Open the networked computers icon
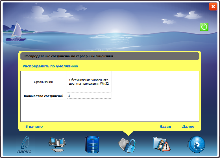The width and height of the screenshot is (220, 158). (x=57, y=144)
